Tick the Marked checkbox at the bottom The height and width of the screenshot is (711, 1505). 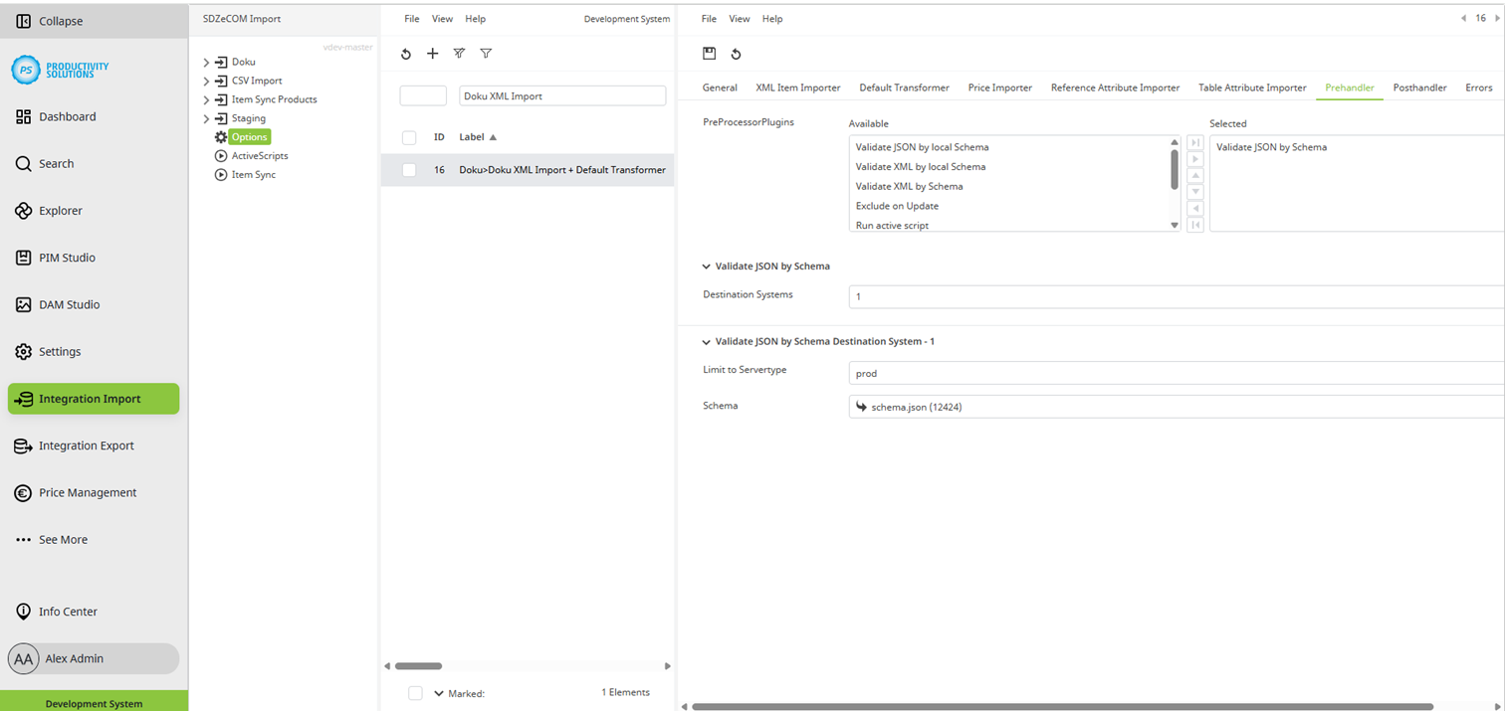click(415, 693)
